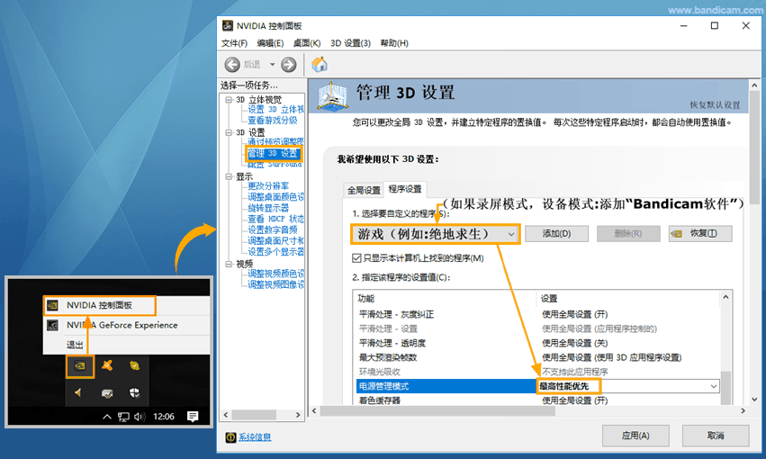Click the volume icon in taskbar
The width and height of the screenshot is (766, 459).
(140, 417)
